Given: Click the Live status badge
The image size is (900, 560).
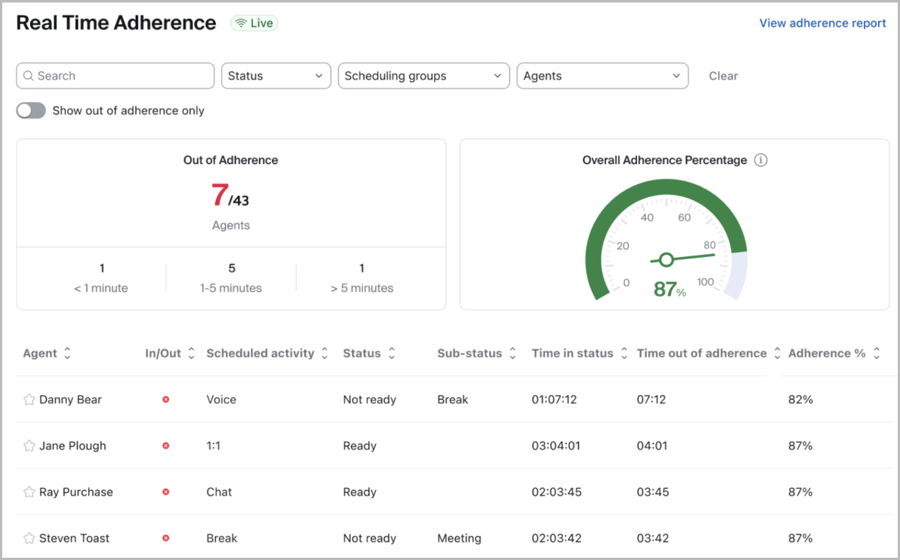Looking at the screenshot, I should (x=254, y=24).
